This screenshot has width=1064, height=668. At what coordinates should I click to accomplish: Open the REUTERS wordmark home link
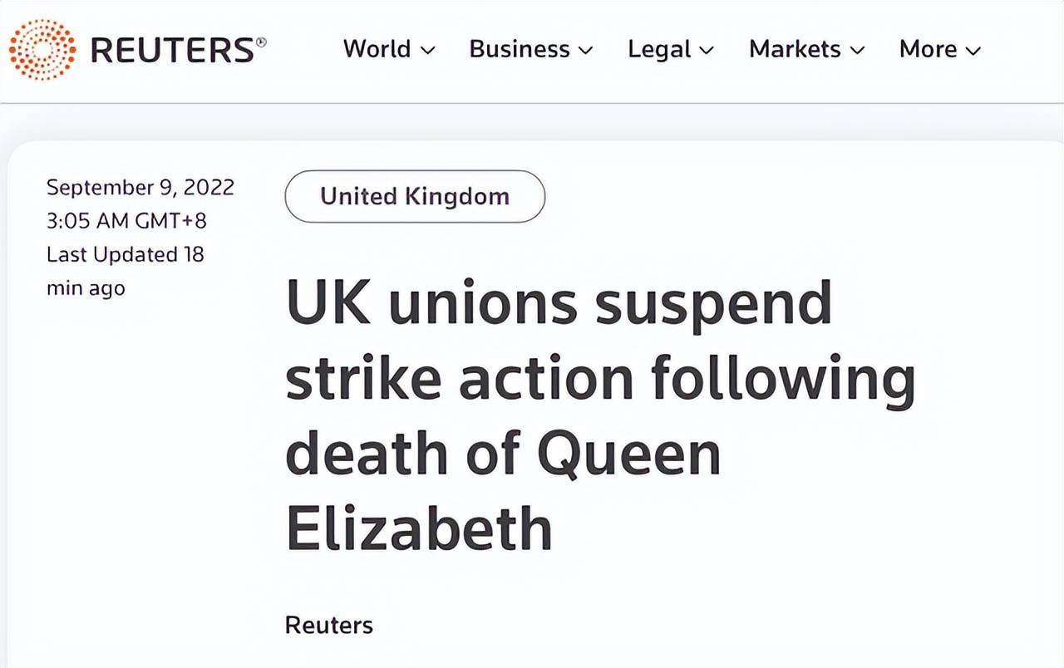pyautogui.click(x=172, y=50)
